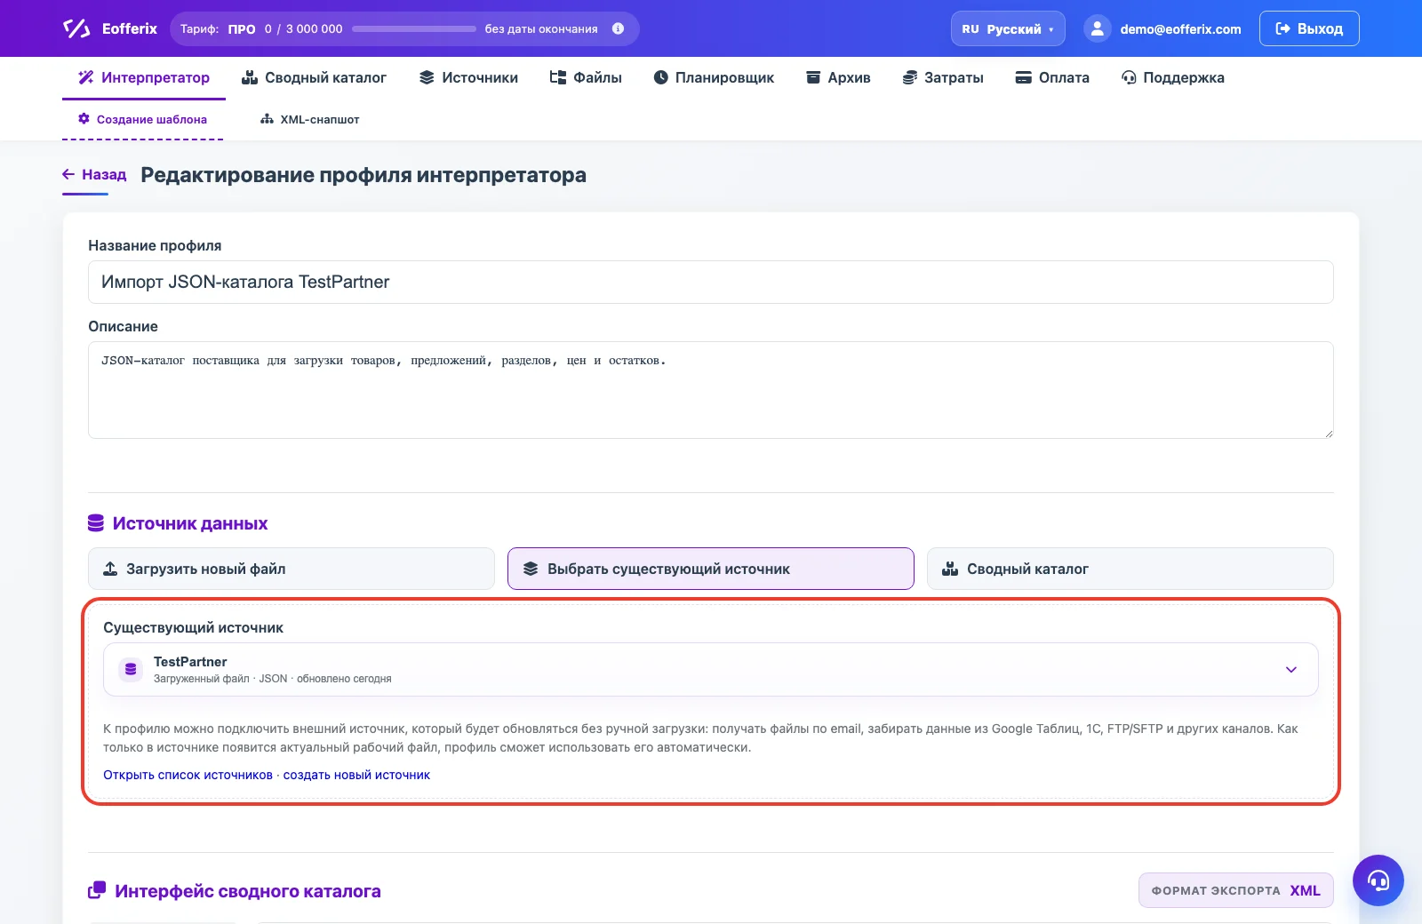Click the 'без даты окончания' text
This screenshot has width=1422, height=924.
pyautogui.click(x=541, y=28)
